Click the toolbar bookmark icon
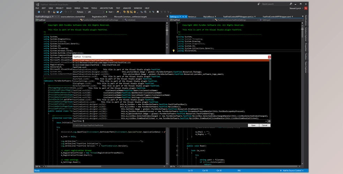Viewport: 343px width, 174px height. click(157, 12)
